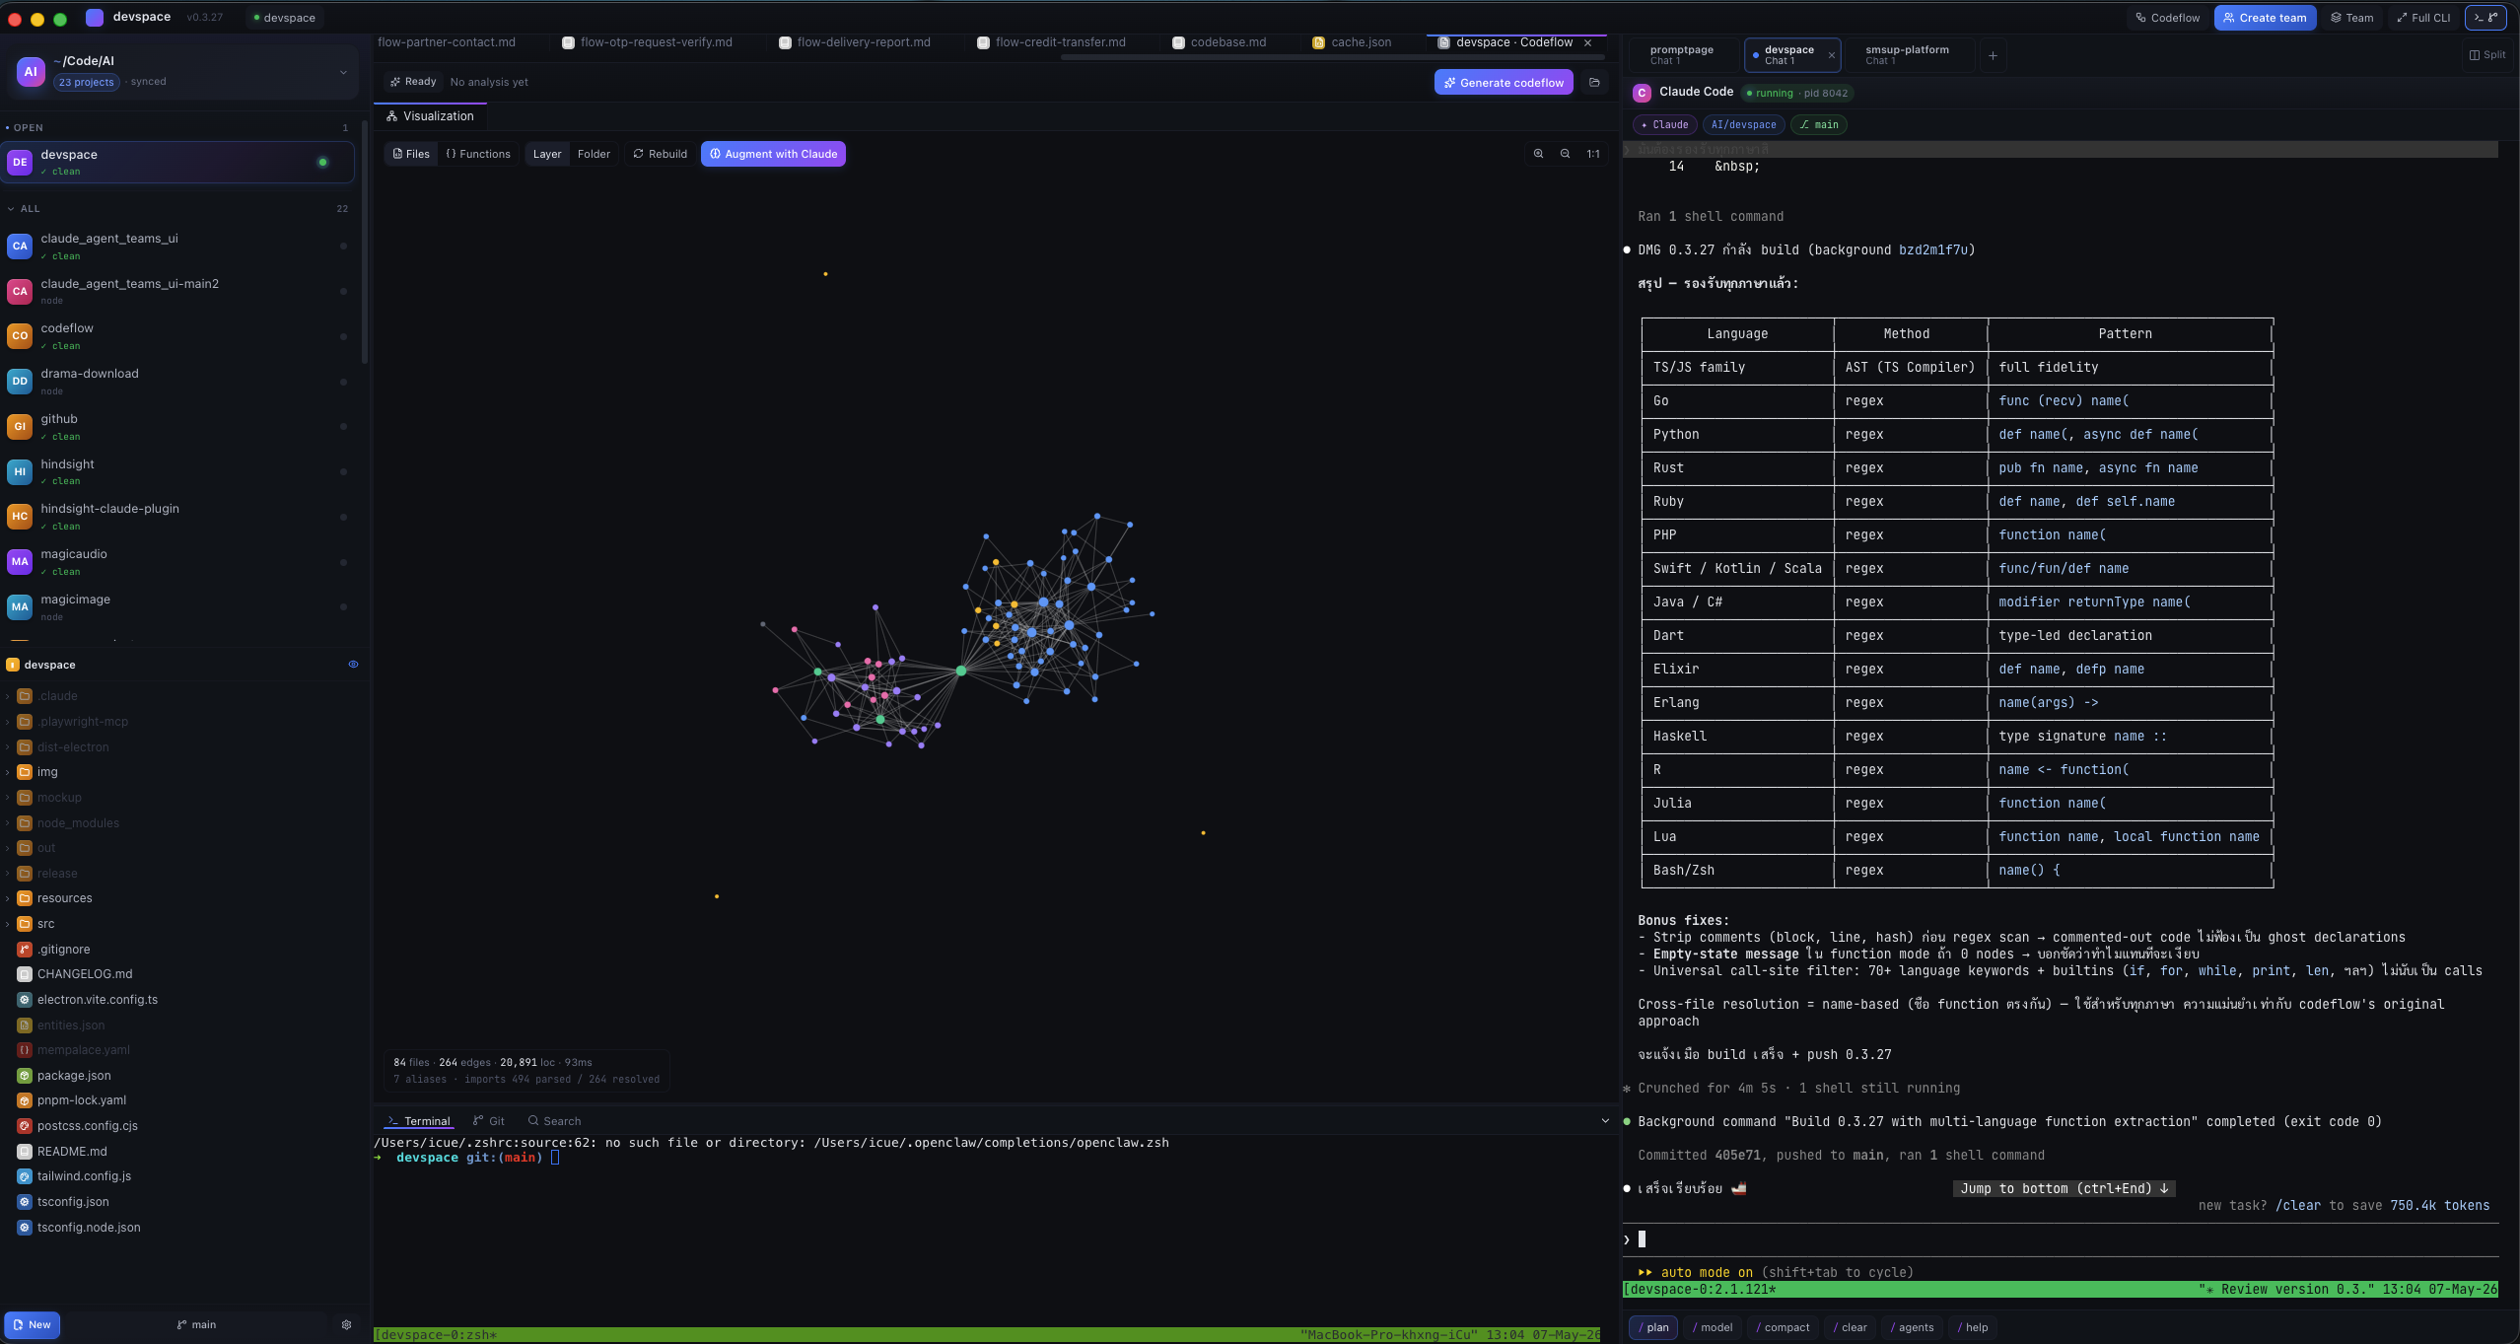Click the codeflow project CO icon
This screenshot has height=1344, width=2520.
(x=20, y=336)
